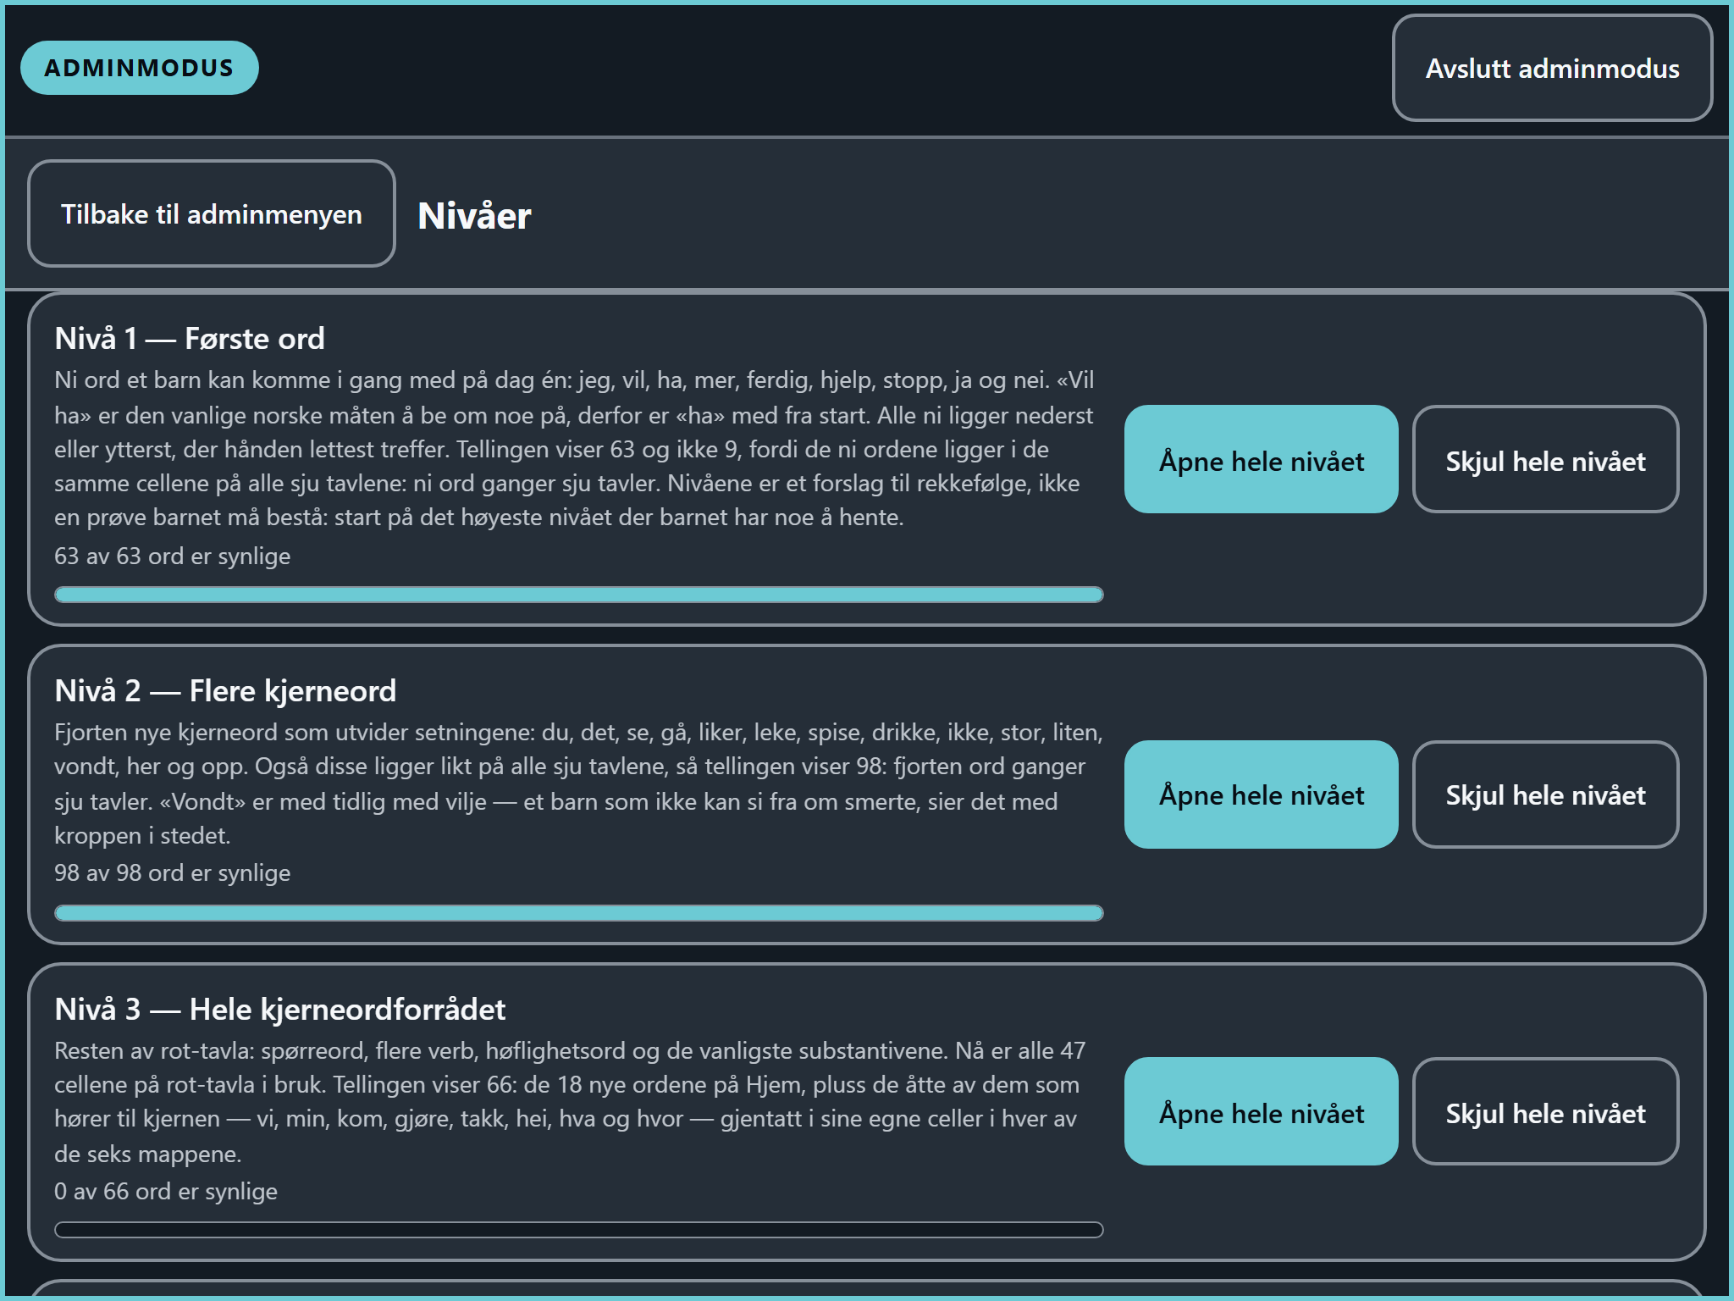Open the whole Nivå 3 level
This screenshot has height=1301, width=1734.
(1261, 1111)
